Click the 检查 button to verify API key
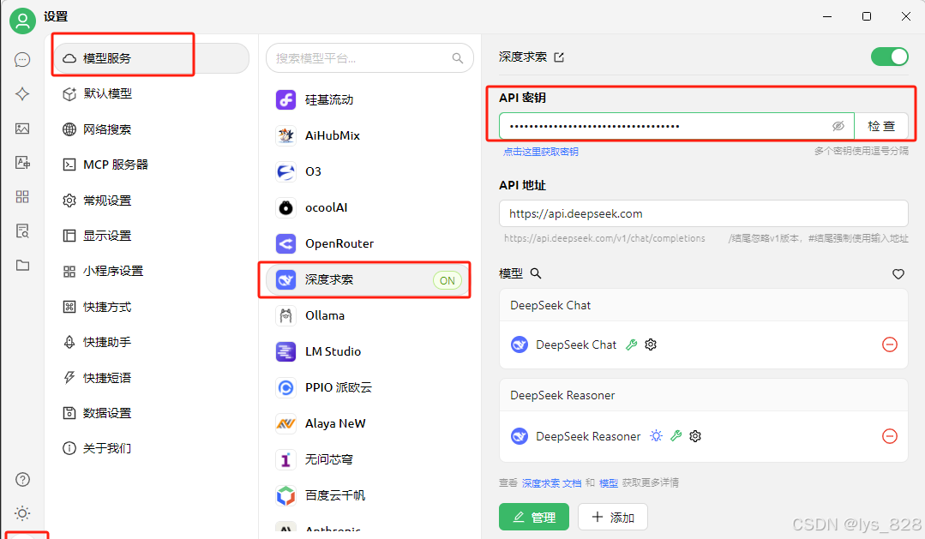925x539 pixels. pos(881,126)
